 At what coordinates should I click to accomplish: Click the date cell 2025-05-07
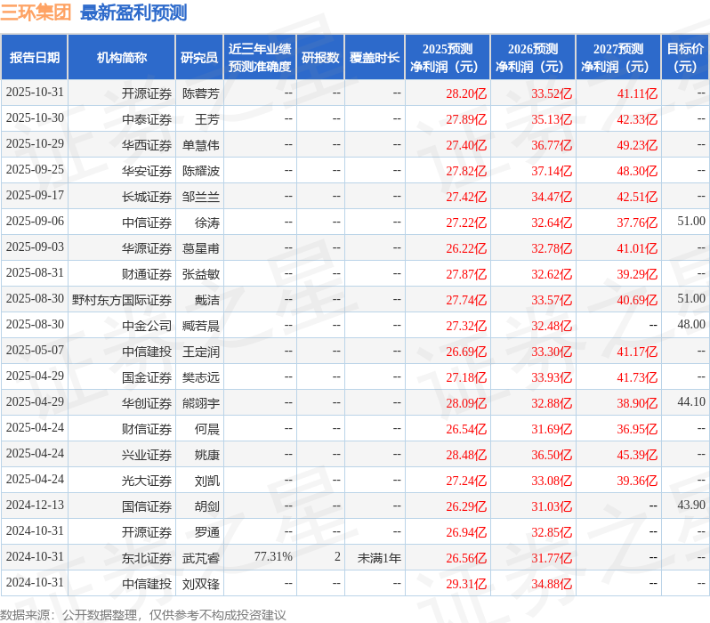(x=35, y=351)
